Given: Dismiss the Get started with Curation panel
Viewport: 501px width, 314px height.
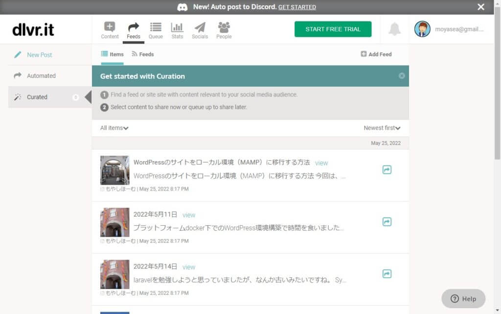Looking at the screenshot, I should pyautogui.click(x=402, y=76).
